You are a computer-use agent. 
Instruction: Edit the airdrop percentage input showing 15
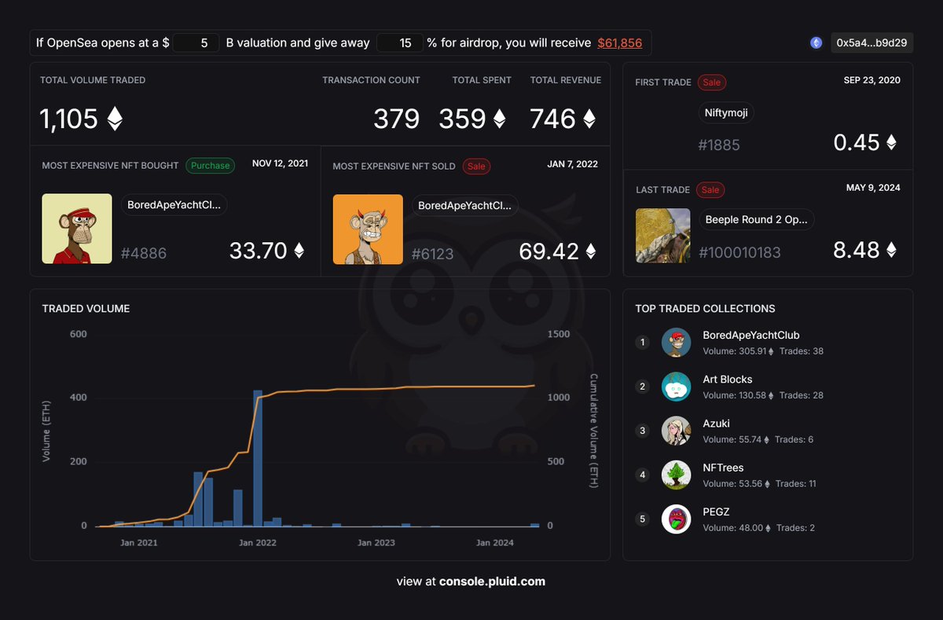click(400, 42)
